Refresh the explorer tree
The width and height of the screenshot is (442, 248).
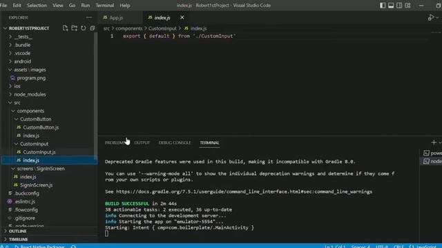tap(83, 28)
